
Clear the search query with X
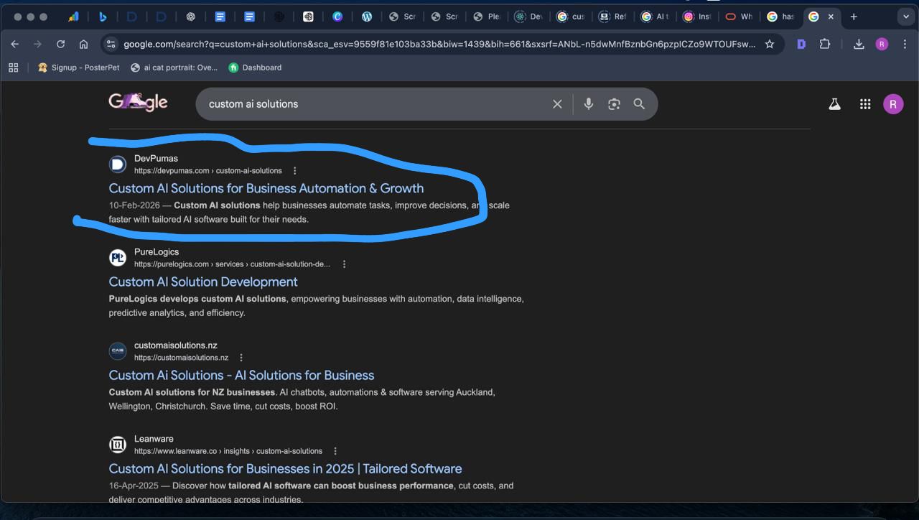pos(557,104)
